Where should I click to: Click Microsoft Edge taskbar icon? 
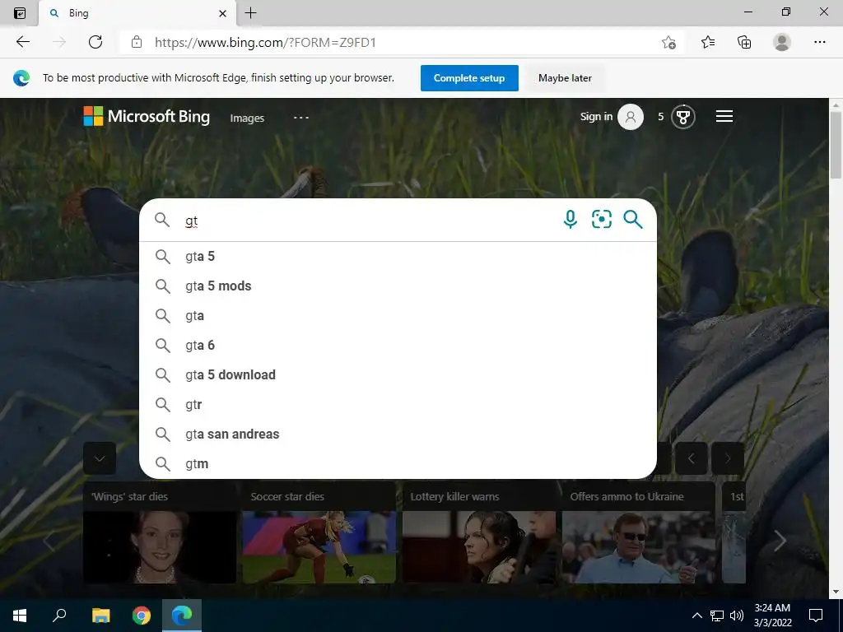pyautogui.click(x=182, y=616)
